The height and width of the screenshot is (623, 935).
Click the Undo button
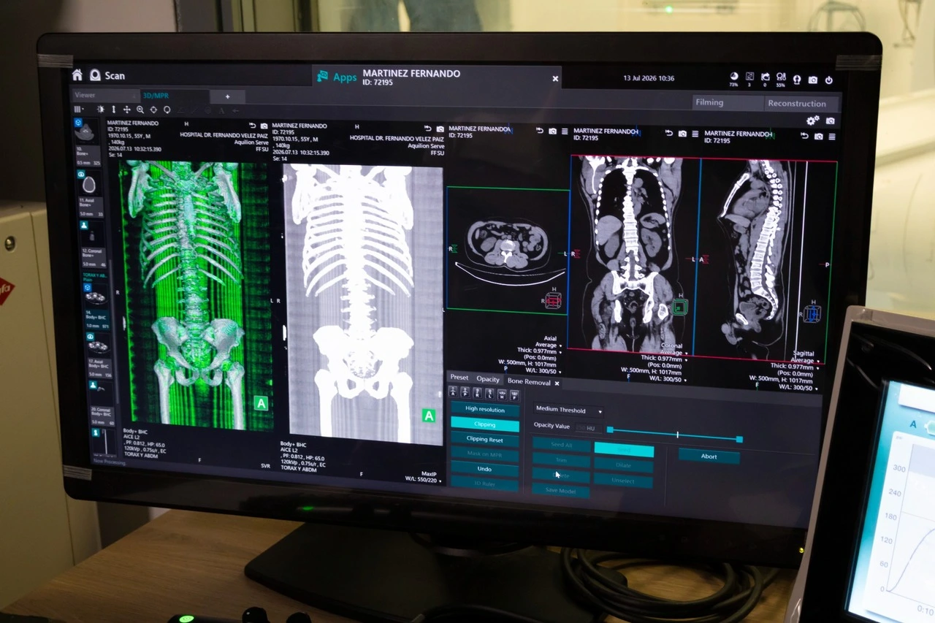(485, 469)
